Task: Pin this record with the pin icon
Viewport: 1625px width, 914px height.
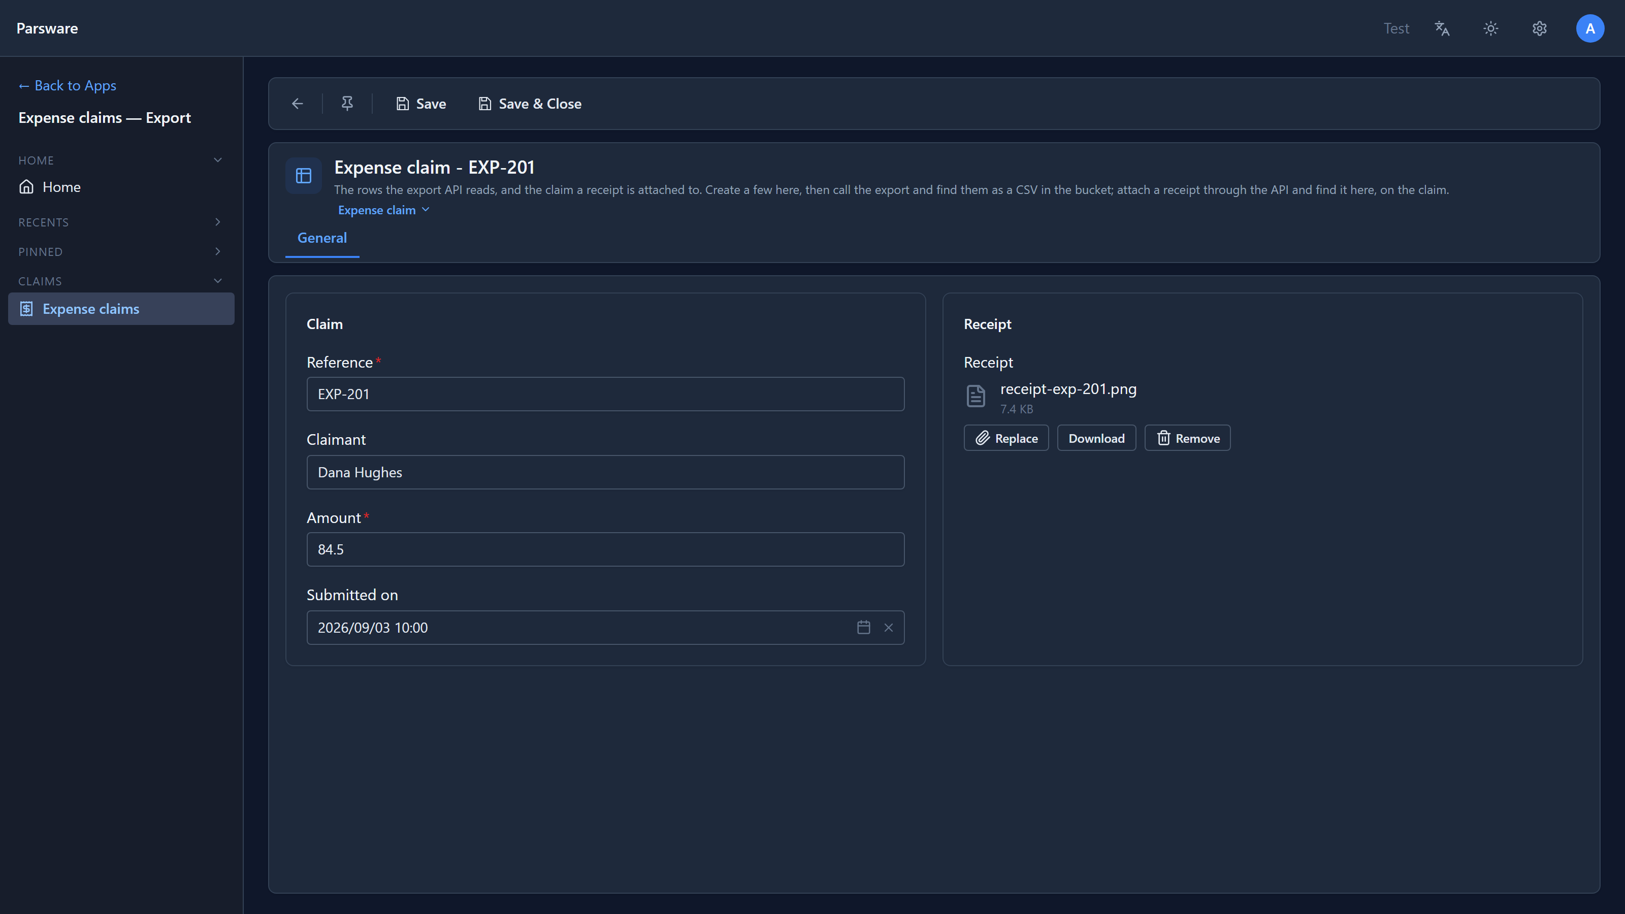Action: coord(347,104)
